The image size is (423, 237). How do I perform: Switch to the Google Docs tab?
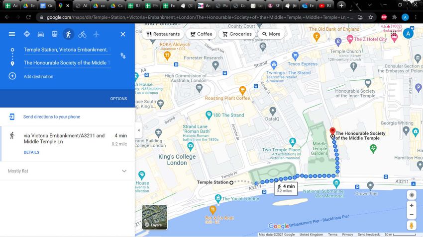point(46,5)
